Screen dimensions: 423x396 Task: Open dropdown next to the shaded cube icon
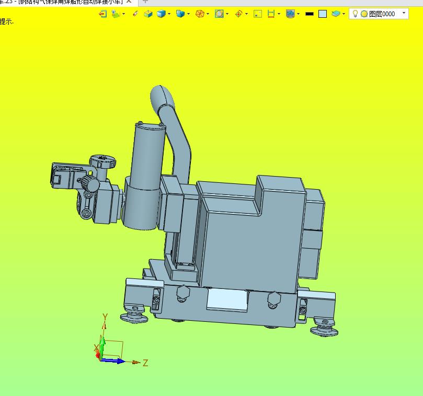coord(169,14)
